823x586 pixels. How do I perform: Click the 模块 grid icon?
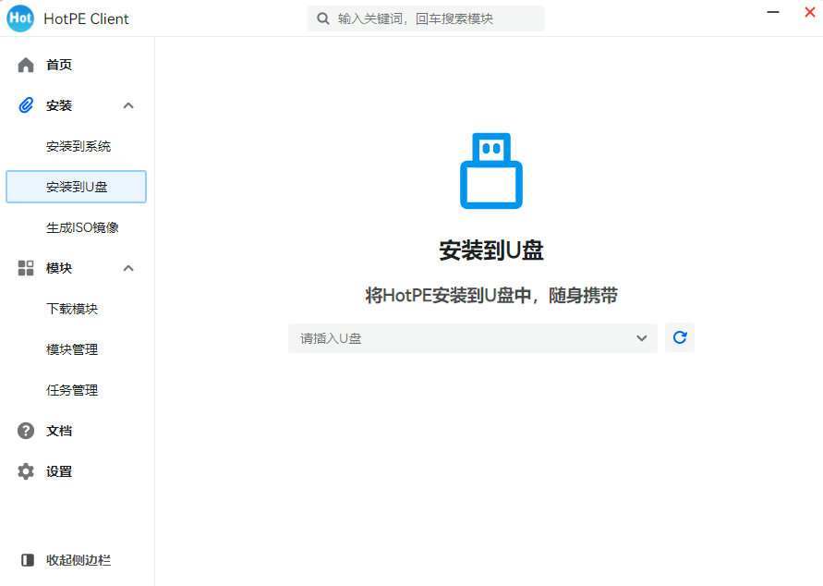click(x=26, y=268)
